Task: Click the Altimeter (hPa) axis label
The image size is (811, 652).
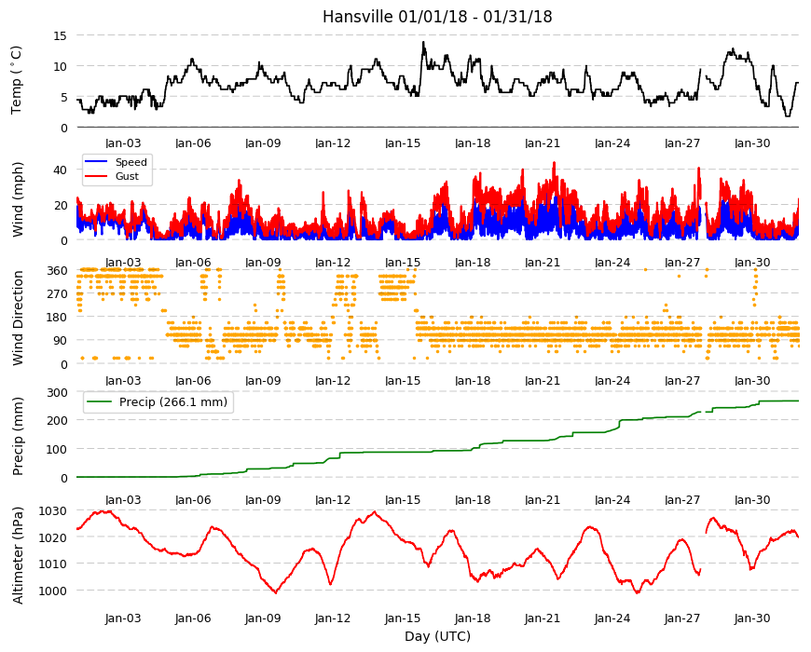Action: point(18,555)
